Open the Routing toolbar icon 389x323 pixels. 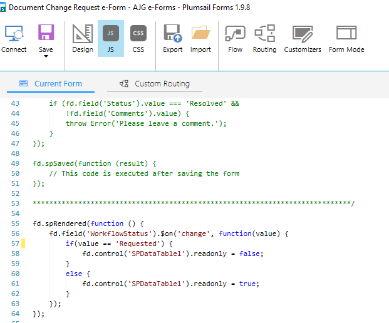[264, 34]
